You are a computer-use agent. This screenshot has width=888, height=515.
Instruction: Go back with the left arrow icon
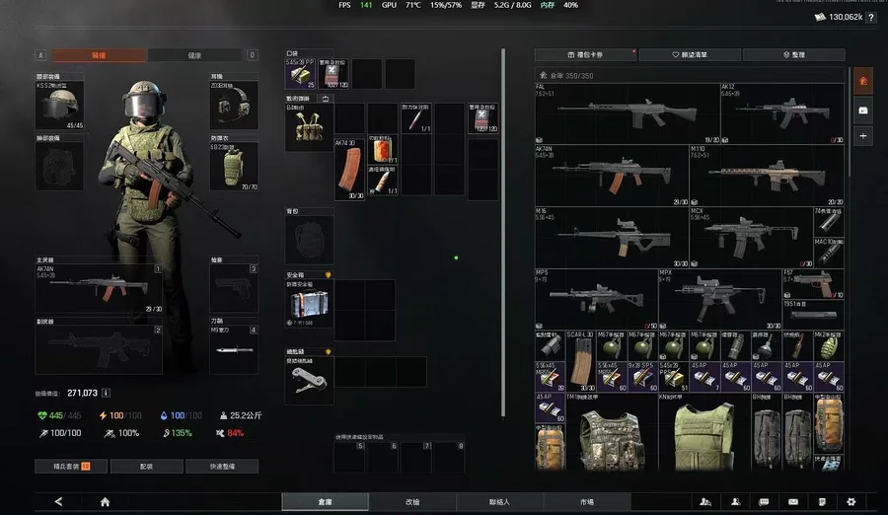click(x=58, y=501)
